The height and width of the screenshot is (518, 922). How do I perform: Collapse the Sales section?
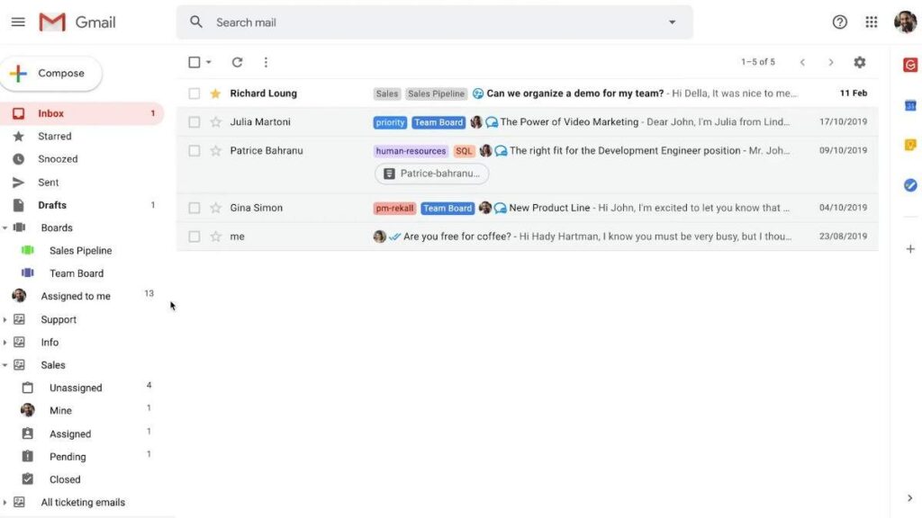point(5,365)
